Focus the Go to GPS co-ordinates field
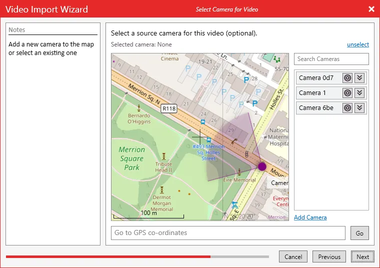This screenshot has height=268, width=380. pos(228,233)
